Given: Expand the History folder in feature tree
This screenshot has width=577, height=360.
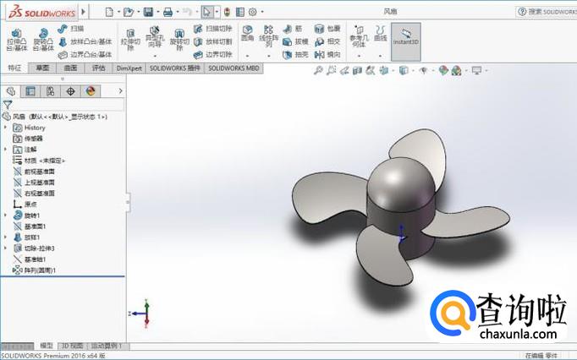Looking at the screenshot, I should (x=6, y=128).
